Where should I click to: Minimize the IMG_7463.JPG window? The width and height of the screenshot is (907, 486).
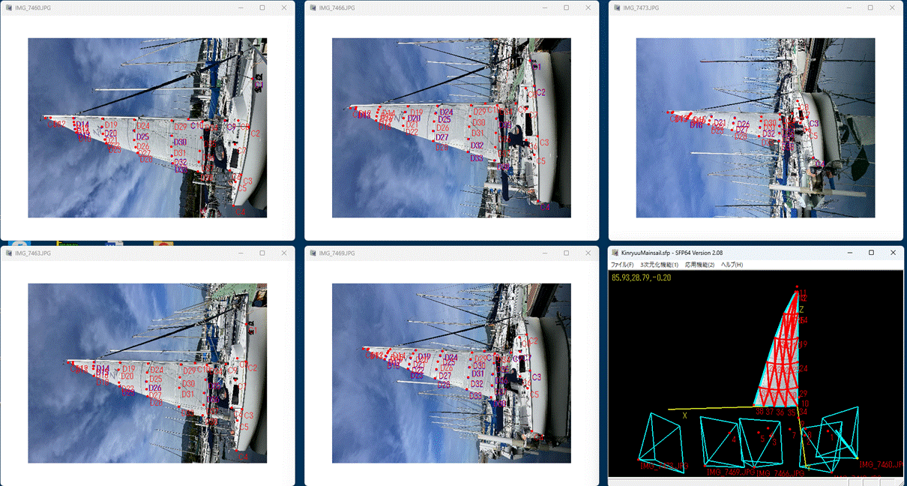[241, 253]
